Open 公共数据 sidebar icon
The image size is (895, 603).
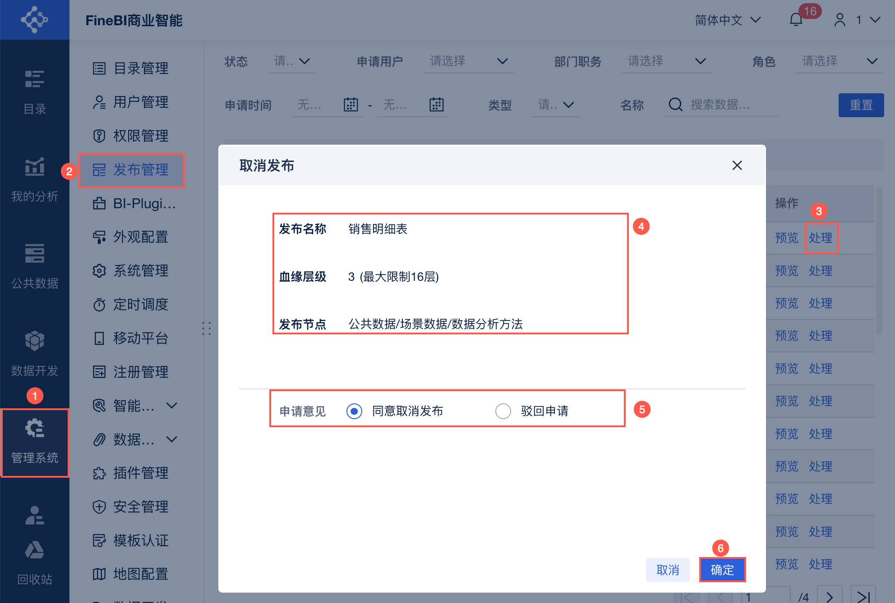(x=34, y=254)
